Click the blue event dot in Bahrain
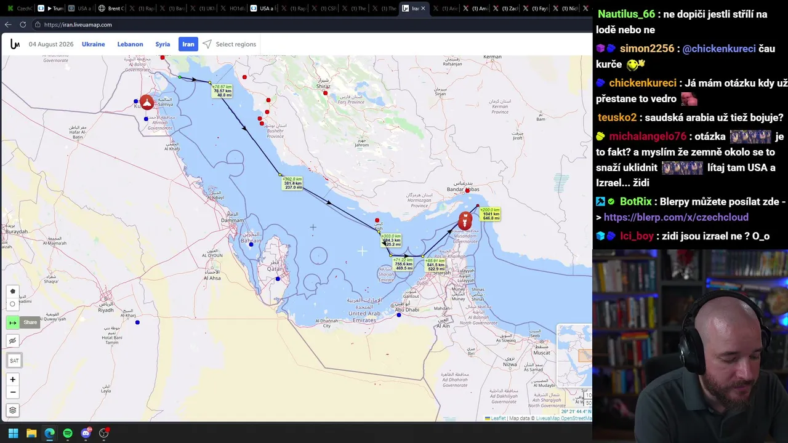Viewport: 788px width, 443px height. coord(251,244)
